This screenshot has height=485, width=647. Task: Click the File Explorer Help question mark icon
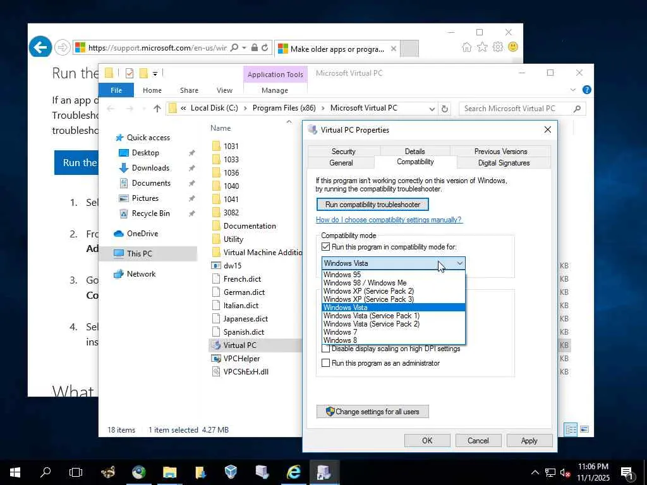click(x=586, y=90)
